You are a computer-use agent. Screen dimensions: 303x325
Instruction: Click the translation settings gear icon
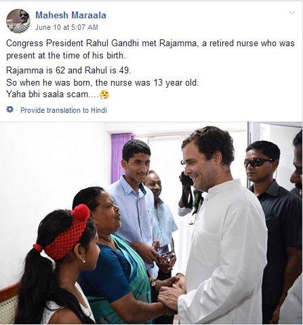click(9, 109)
